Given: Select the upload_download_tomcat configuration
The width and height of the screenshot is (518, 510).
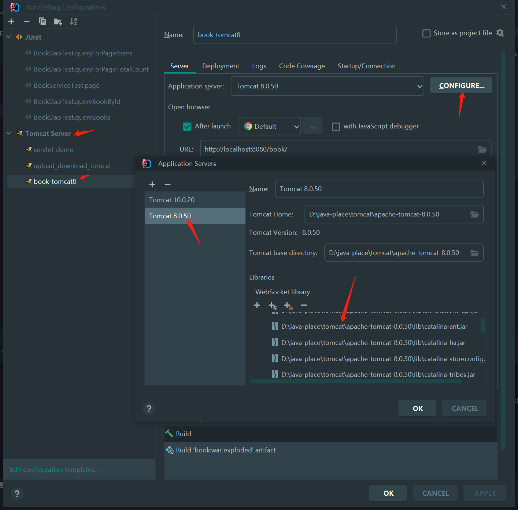Looking at the screenshot, I should [x=72, y=166].
